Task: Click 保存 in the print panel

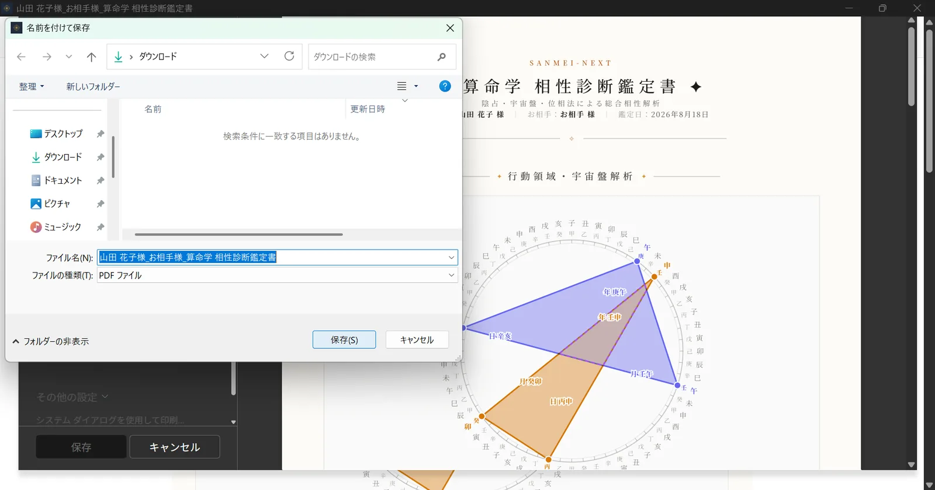Action: [81, 447]
